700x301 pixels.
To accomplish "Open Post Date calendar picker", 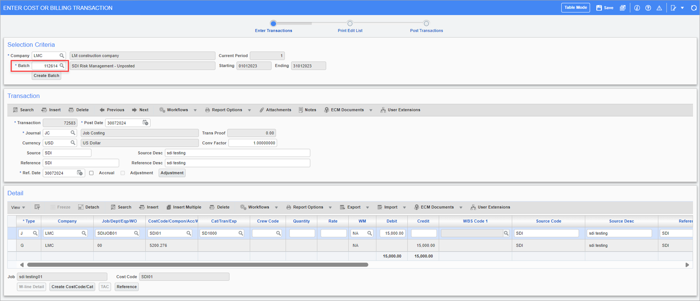I will point(145,123).
